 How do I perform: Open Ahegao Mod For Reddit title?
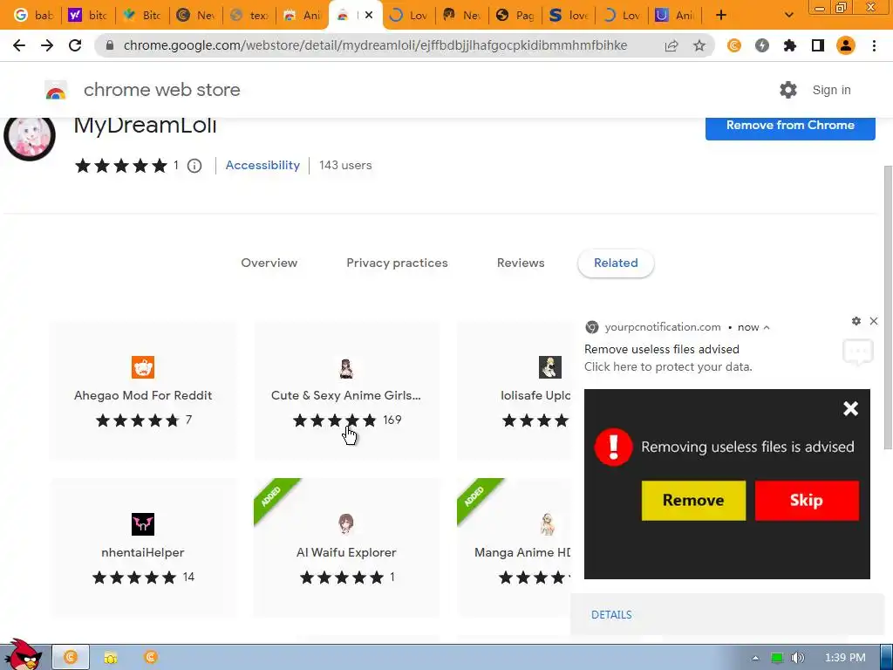click(x=143, y=395)
